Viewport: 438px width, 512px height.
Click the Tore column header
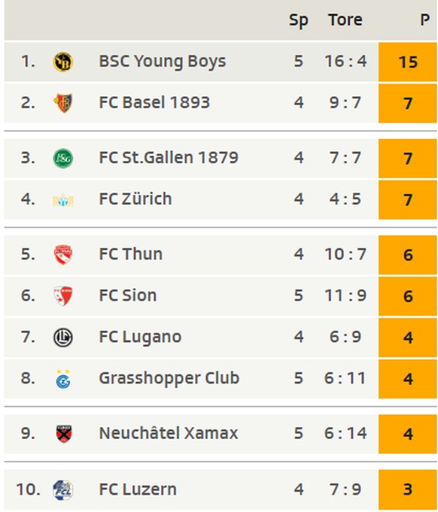[x=345, y=20]
